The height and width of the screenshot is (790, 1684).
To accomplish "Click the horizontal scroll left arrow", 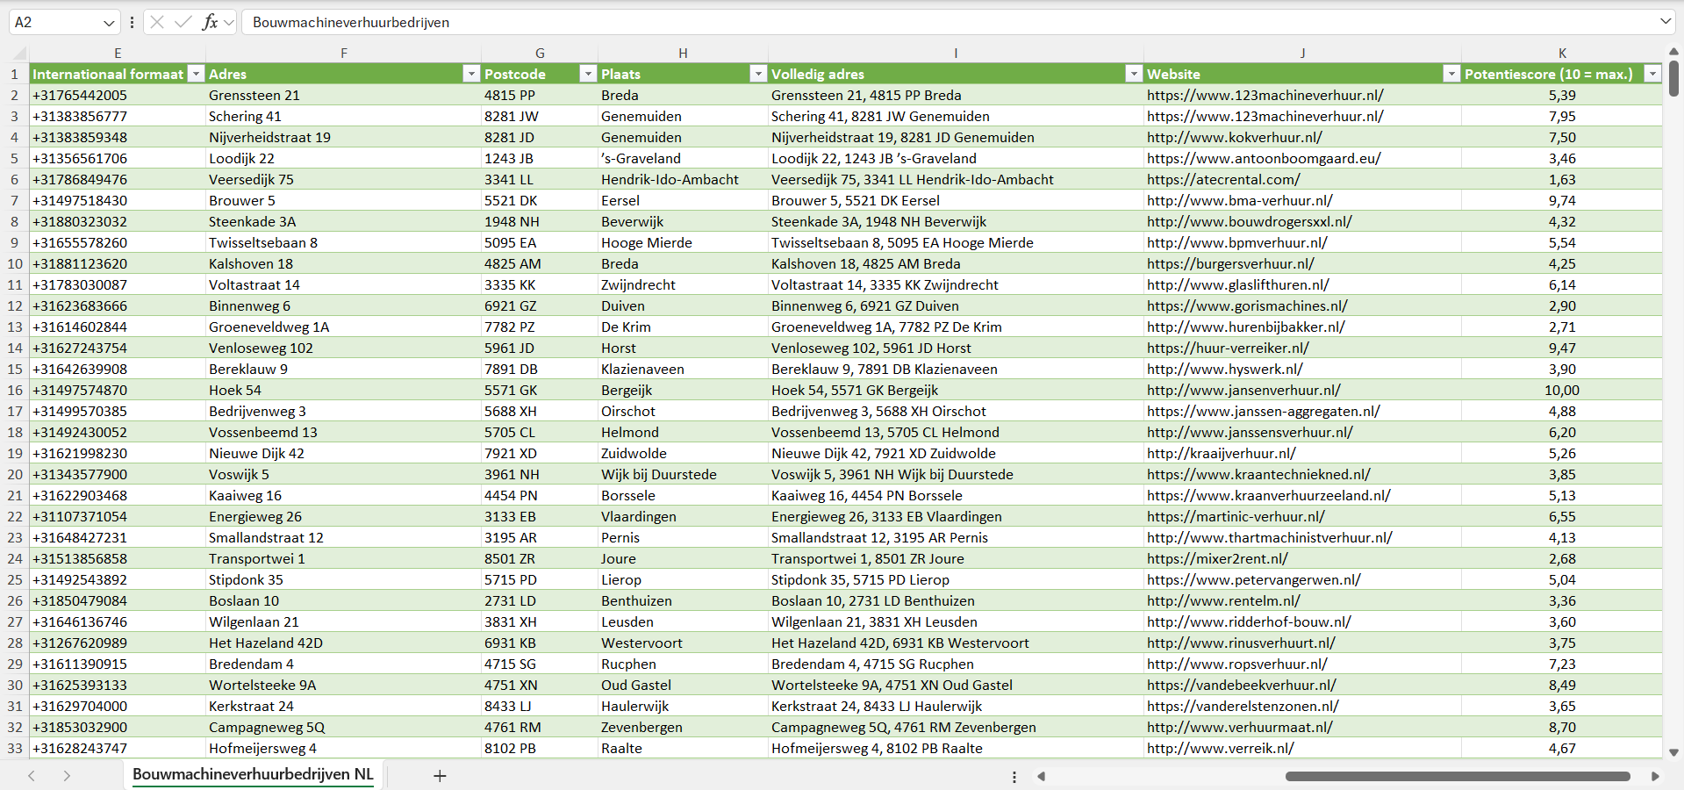I will click(1042, 776).
